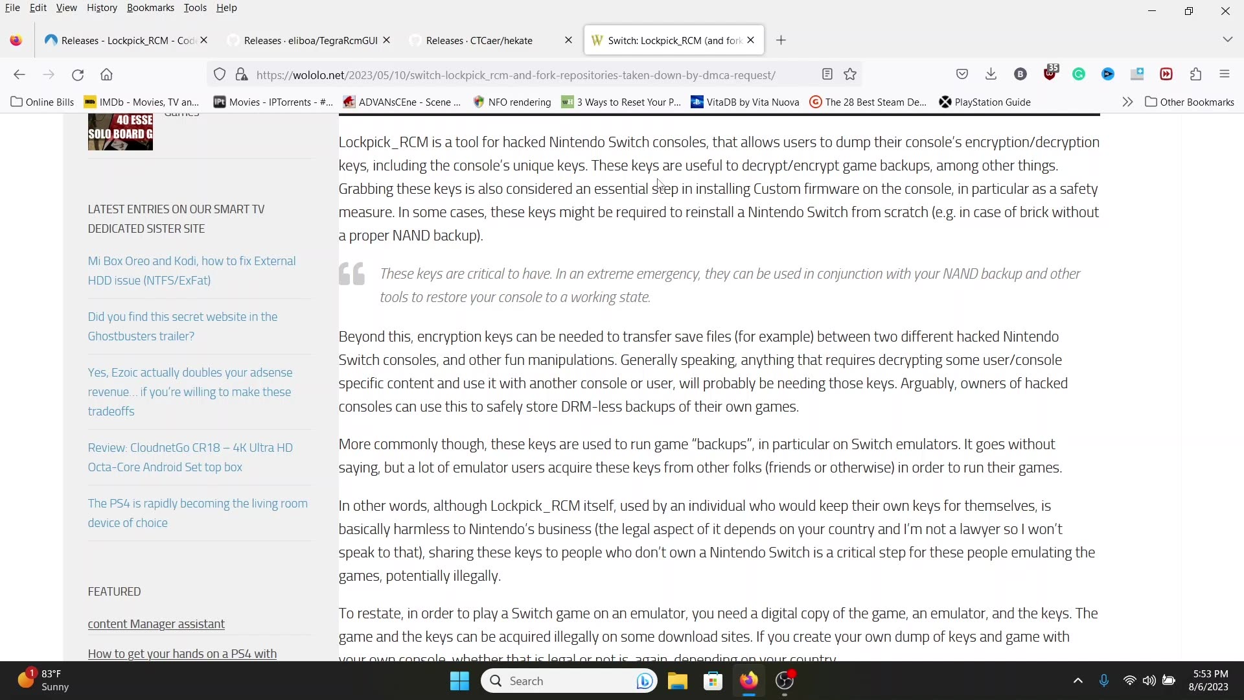Image resolution: width=1244 pixels, height=700 pixels.
Task: Open the Other Bookmarks folder
Action: (1190, 102)
